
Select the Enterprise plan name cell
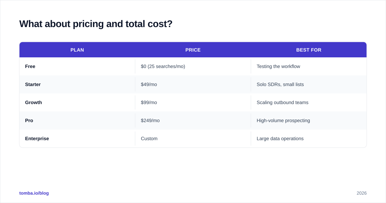coord(77,139)
